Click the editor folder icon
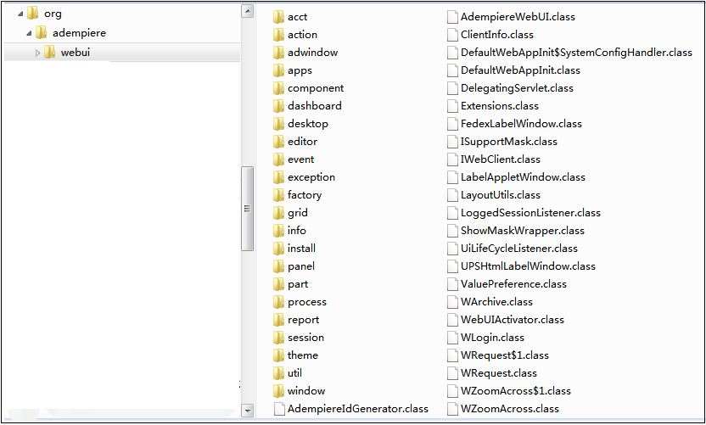The width and height of the screenshot is (706, 425). pyautogui.click(x=278, y=142)
